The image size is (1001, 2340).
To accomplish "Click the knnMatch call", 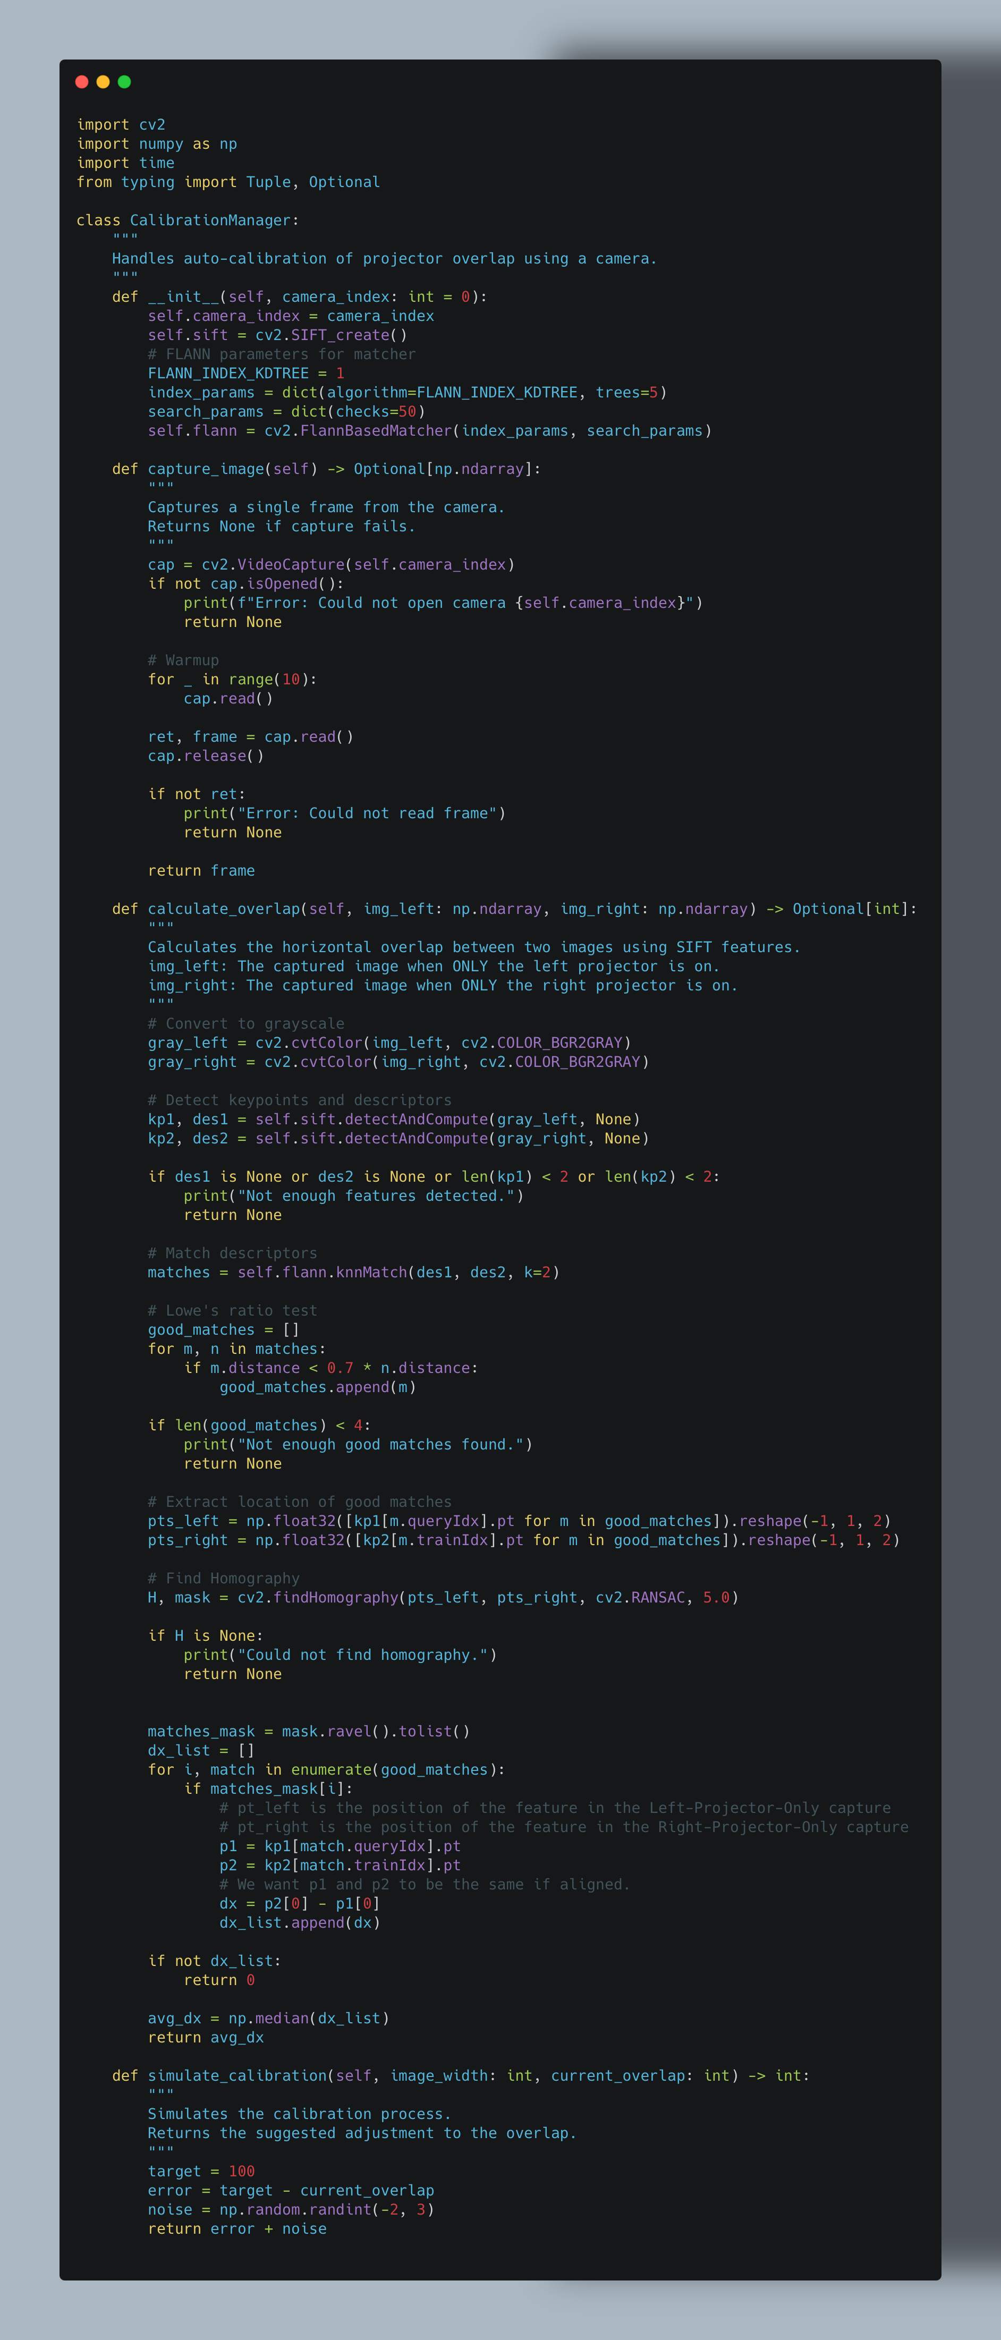I will pyautogui.click(x=371, y=1271).
